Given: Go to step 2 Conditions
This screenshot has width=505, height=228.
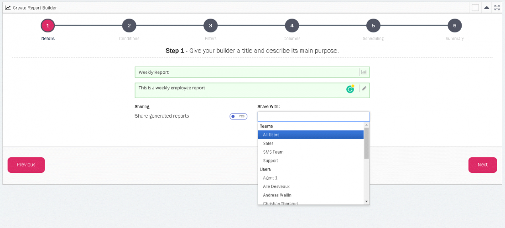Looking at the screenshot, I should (x=129, y=26).
